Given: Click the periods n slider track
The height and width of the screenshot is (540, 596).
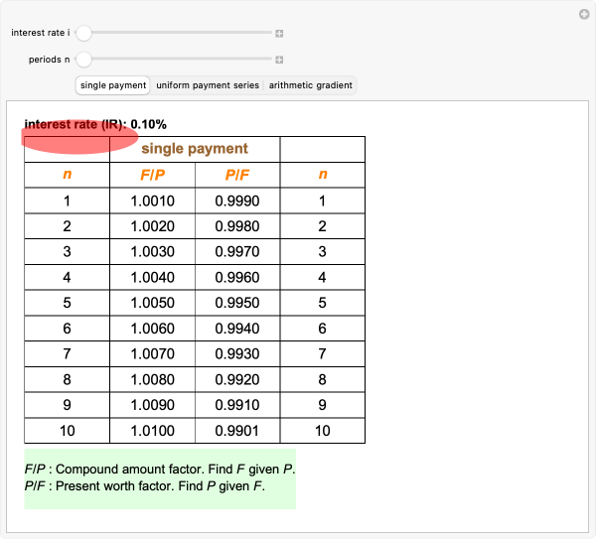Looking at the screenshot, I should pos(179,60).
